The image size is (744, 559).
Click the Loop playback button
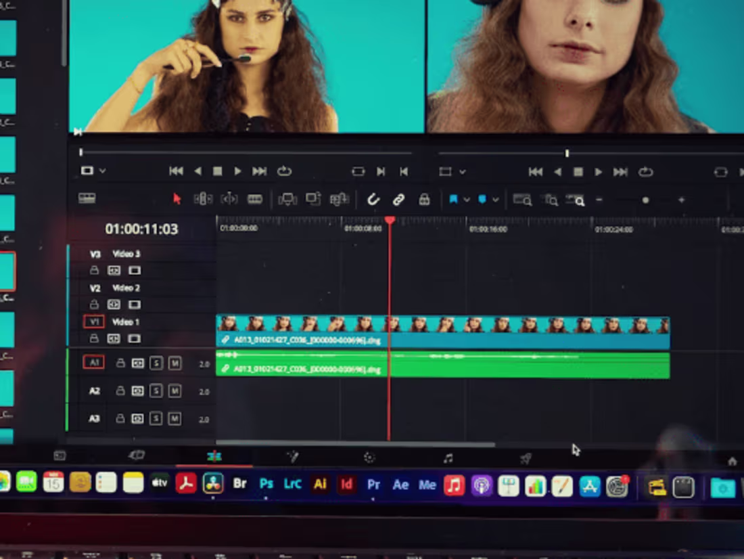[285, 171]
